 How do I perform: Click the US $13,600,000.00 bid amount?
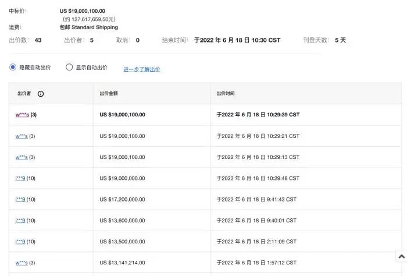[x=122, y=220]
